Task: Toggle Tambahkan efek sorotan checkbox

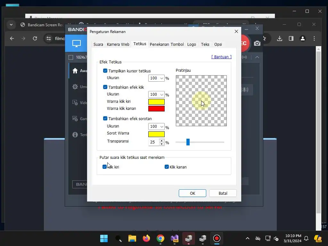Action: coord(105,119)
